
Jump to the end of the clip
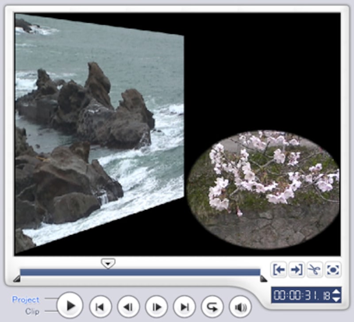coord(184,307)
